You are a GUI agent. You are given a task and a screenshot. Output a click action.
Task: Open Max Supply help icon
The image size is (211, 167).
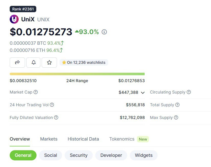[176, 117]
